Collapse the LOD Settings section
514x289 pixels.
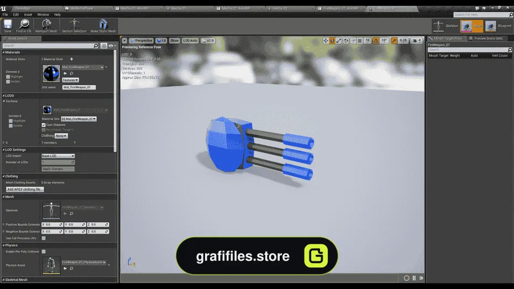click(4, 150)
